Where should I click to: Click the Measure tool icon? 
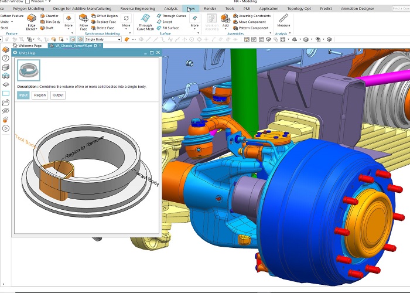coord(283,19)
